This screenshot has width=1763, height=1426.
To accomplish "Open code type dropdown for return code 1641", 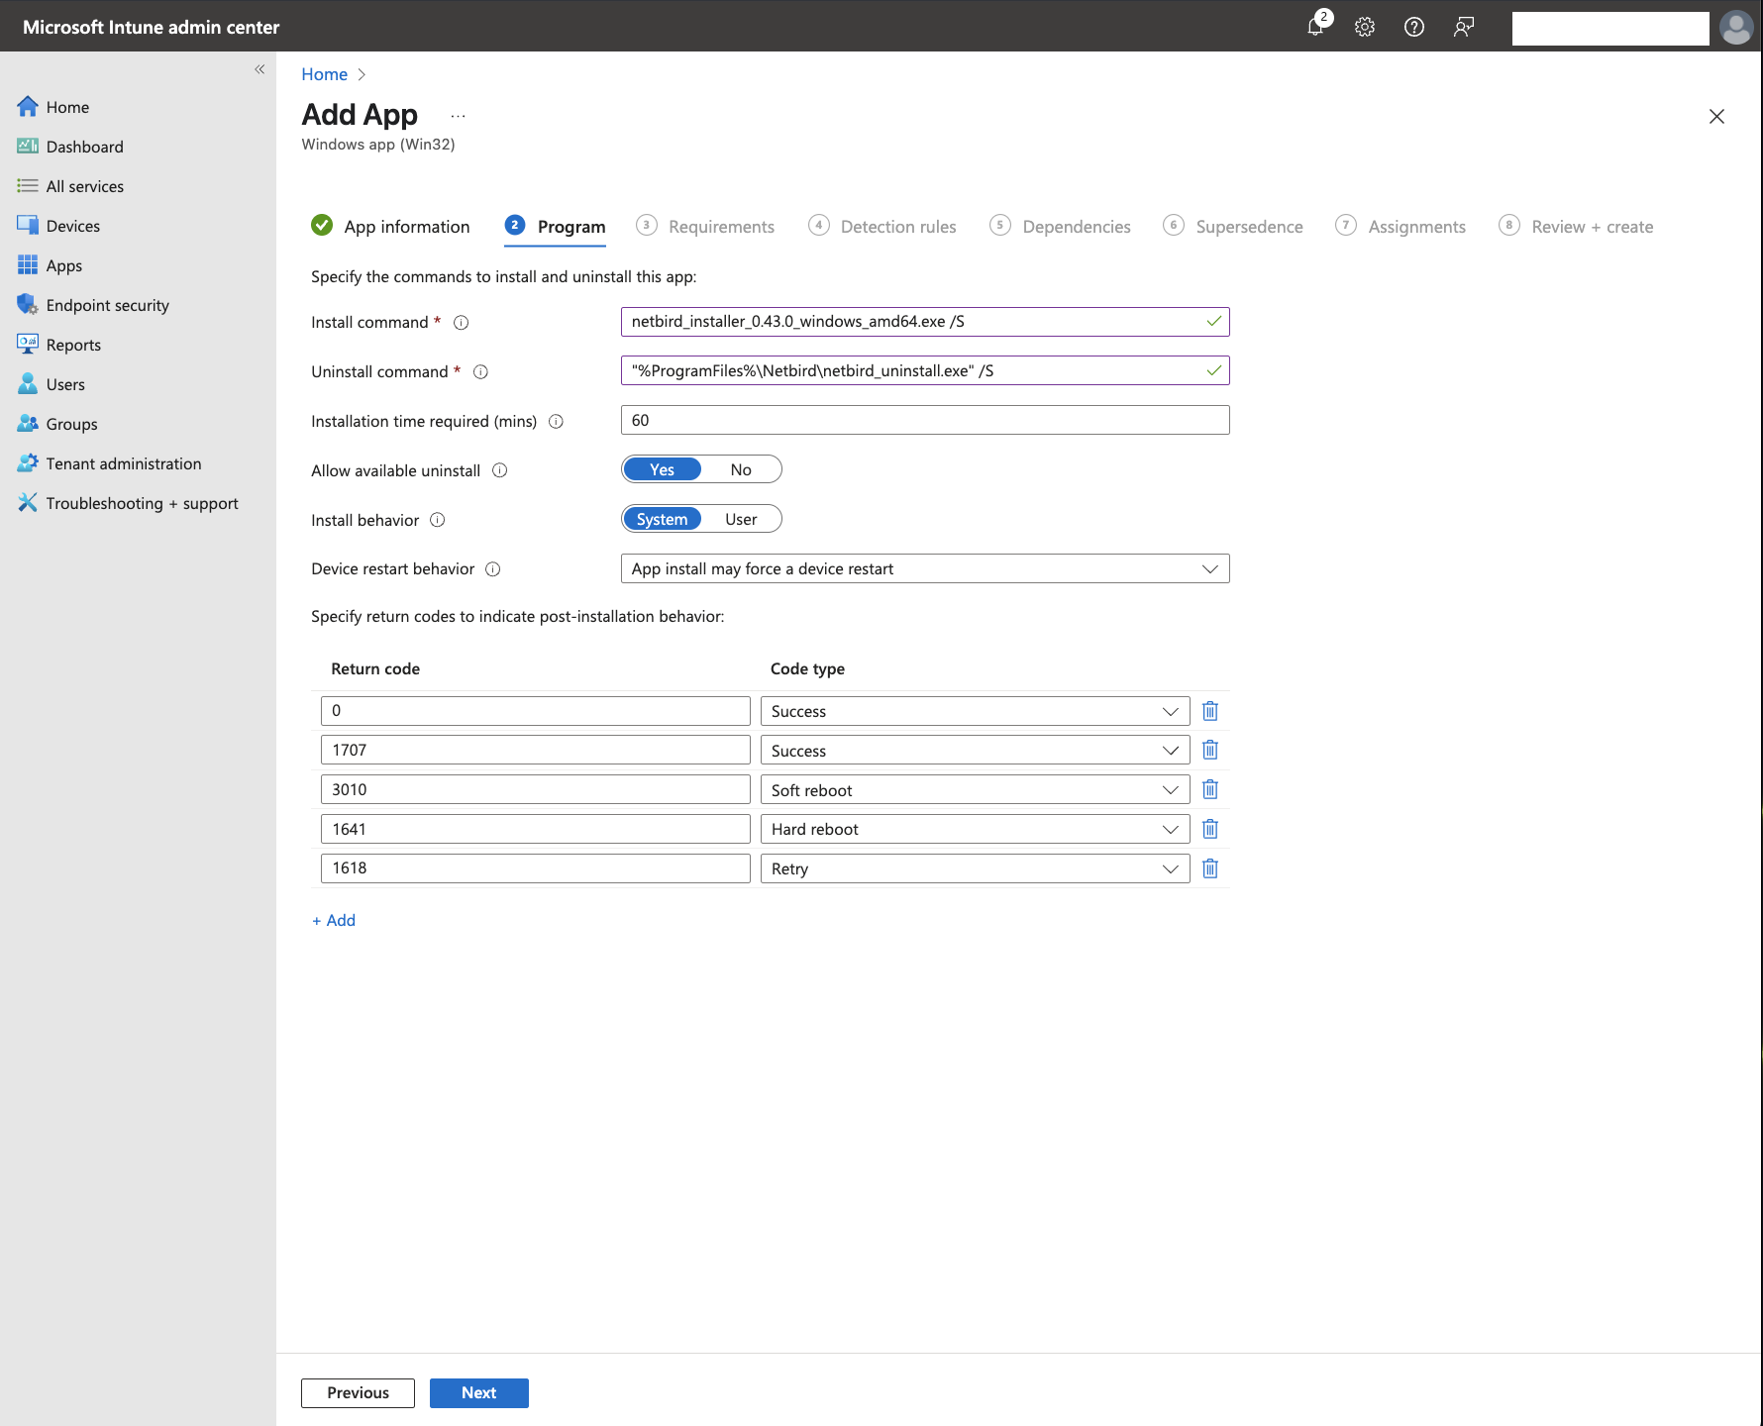I will pyautogui.click(x=974, y=830).
